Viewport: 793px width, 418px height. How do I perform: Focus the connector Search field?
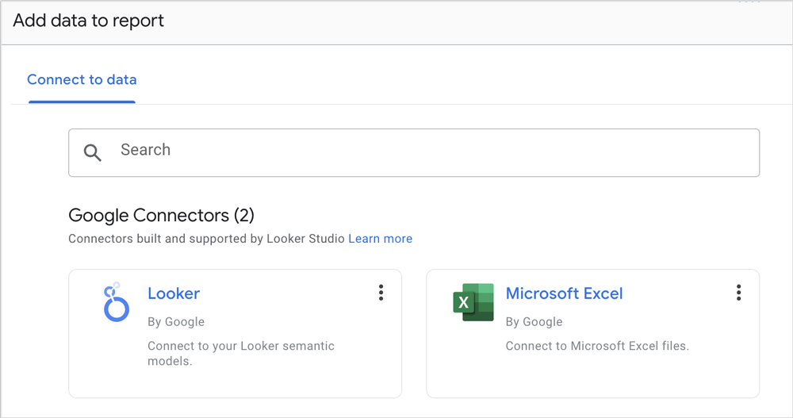pos(428,151)
